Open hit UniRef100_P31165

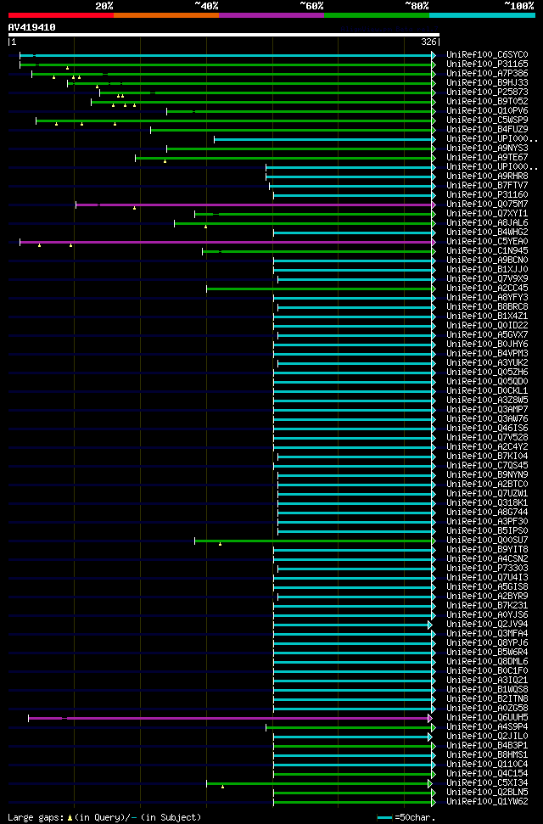point(487,64)
